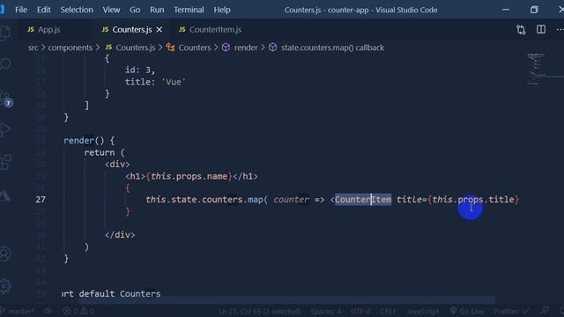The width and height of the screenshot is (564, 317).
Task: Open the render breadcrumb dropdown
Action: click(246, 48)
